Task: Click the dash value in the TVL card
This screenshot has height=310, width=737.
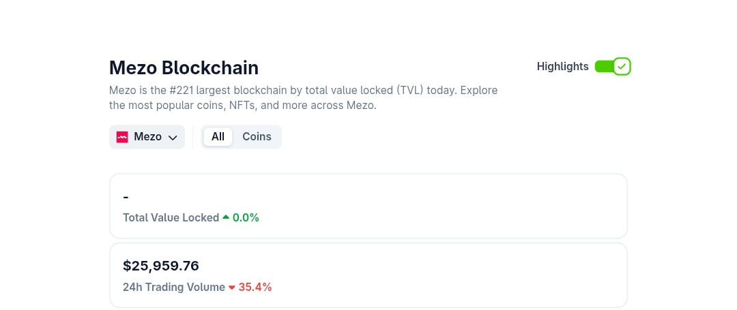Action: pyautogui.click(x=126, y=197)
